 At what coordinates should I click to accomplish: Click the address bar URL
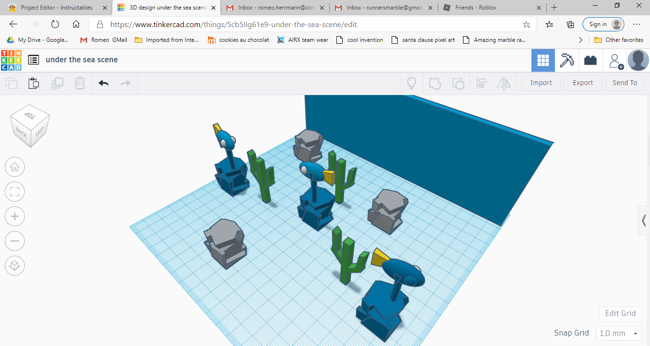[x=234, y=24]
